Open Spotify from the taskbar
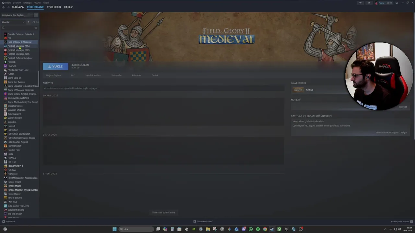Screen dimensions: 415x233 click(x=258, y=229)
